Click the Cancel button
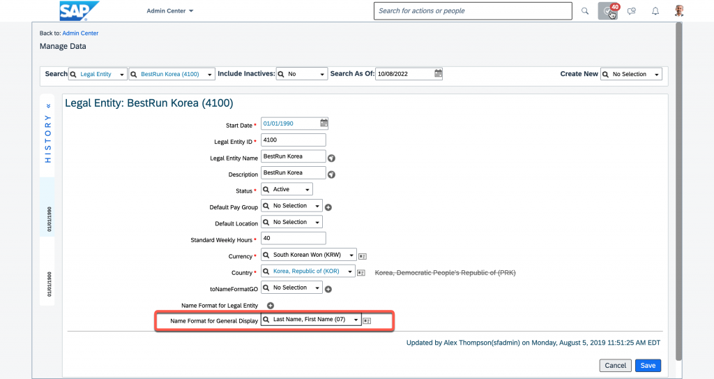Image resolution: width=714 pixels, height=379 pixels. tap(615, 365)
